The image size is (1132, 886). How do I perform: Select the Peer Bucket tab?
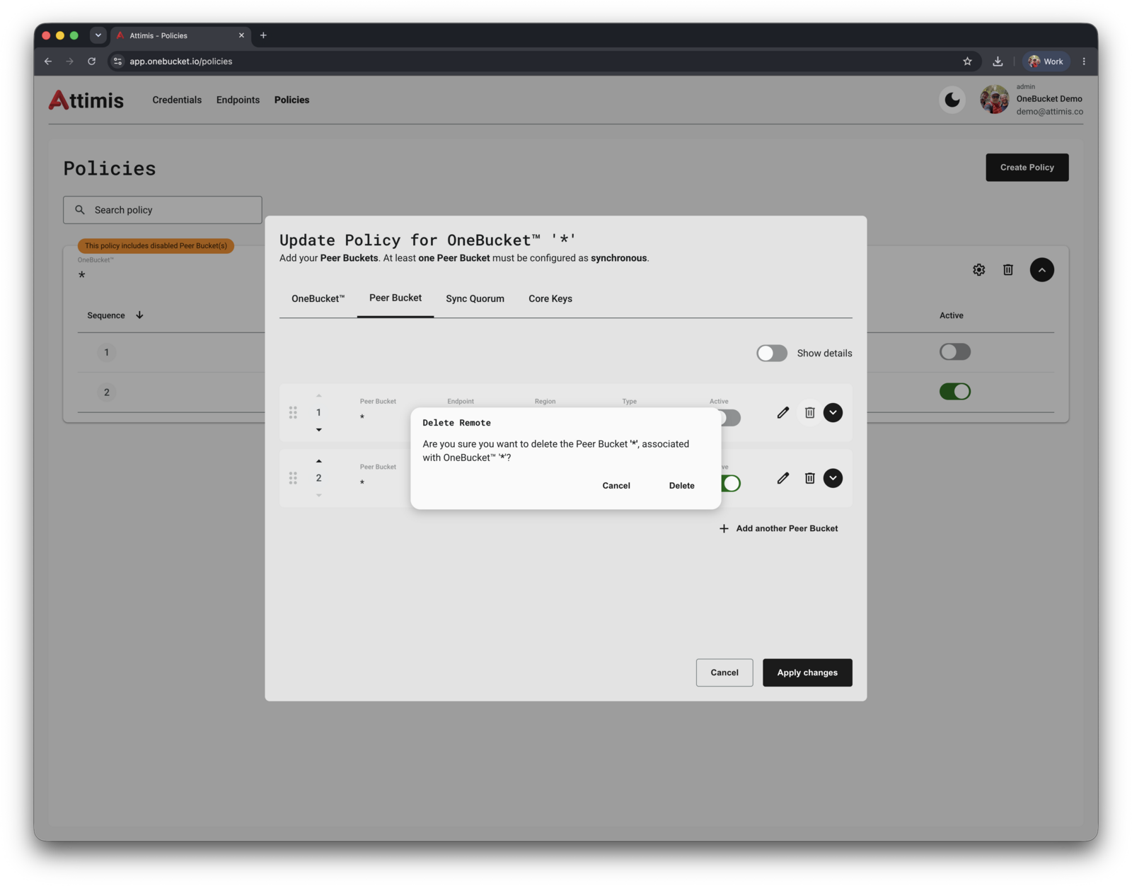[395, 298]
